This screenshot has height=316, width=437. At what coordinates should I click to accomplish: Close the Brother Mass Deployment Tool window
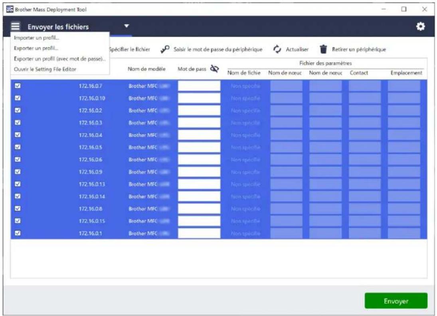(x=424, y=9)
